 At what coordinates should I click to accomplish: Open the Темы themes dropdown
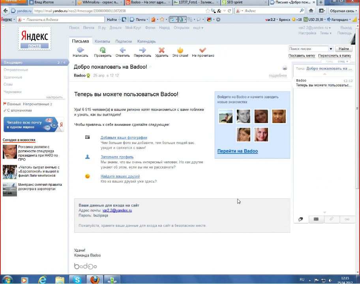[x=326, y=33]
